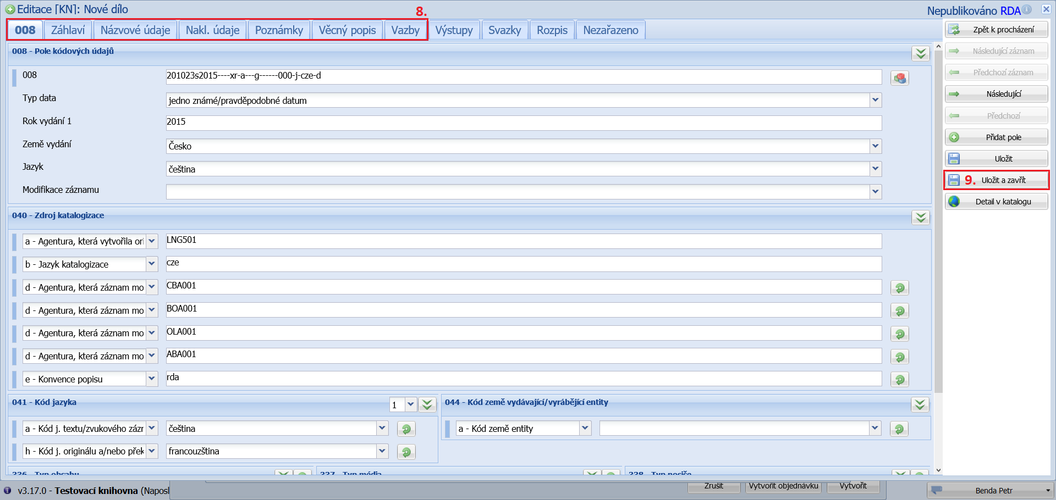Screen dimensions: 1056x500
Task: Click refresh icon next to BOA001 row
Action: coord(900,311)
